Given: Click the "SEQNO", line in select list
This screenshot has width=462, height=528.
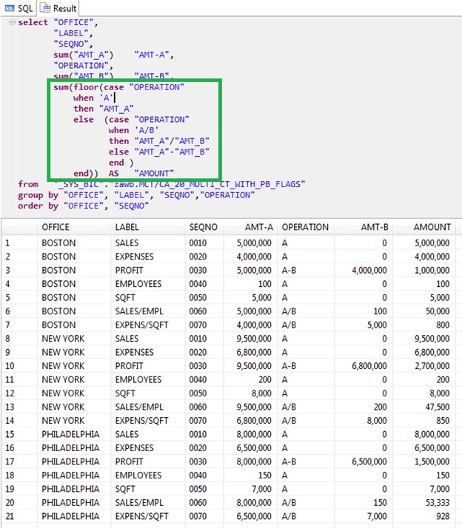Looking at the screenshot, I should click(73, 44).
